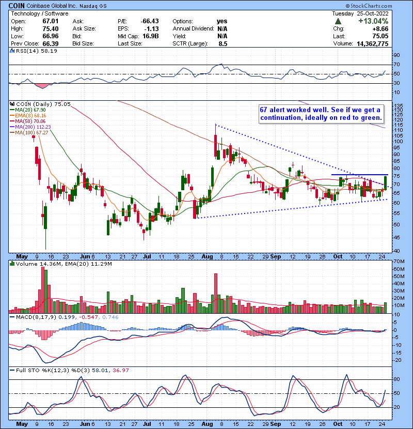The width and height of the screenshot is (413, 429).
Task: Click the COIN (Daily) 75.05 chart label
Action: [43, 104]
